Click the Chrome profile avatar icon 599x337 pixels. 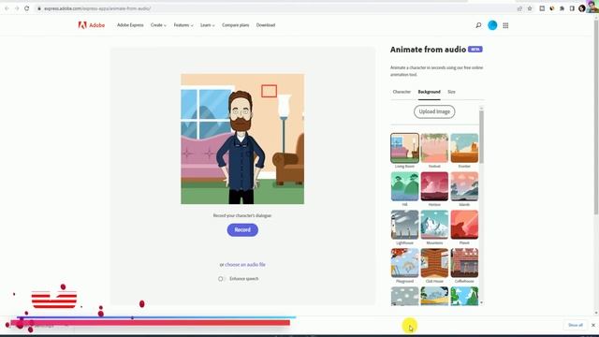pos(582,8)
